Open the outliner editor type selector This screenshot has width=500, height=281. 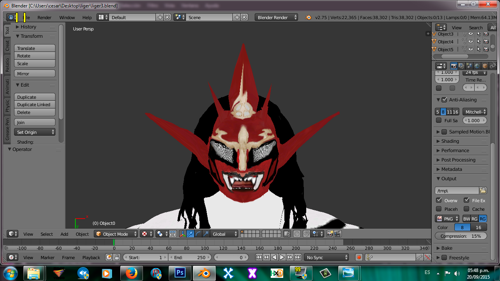(441, 27)
